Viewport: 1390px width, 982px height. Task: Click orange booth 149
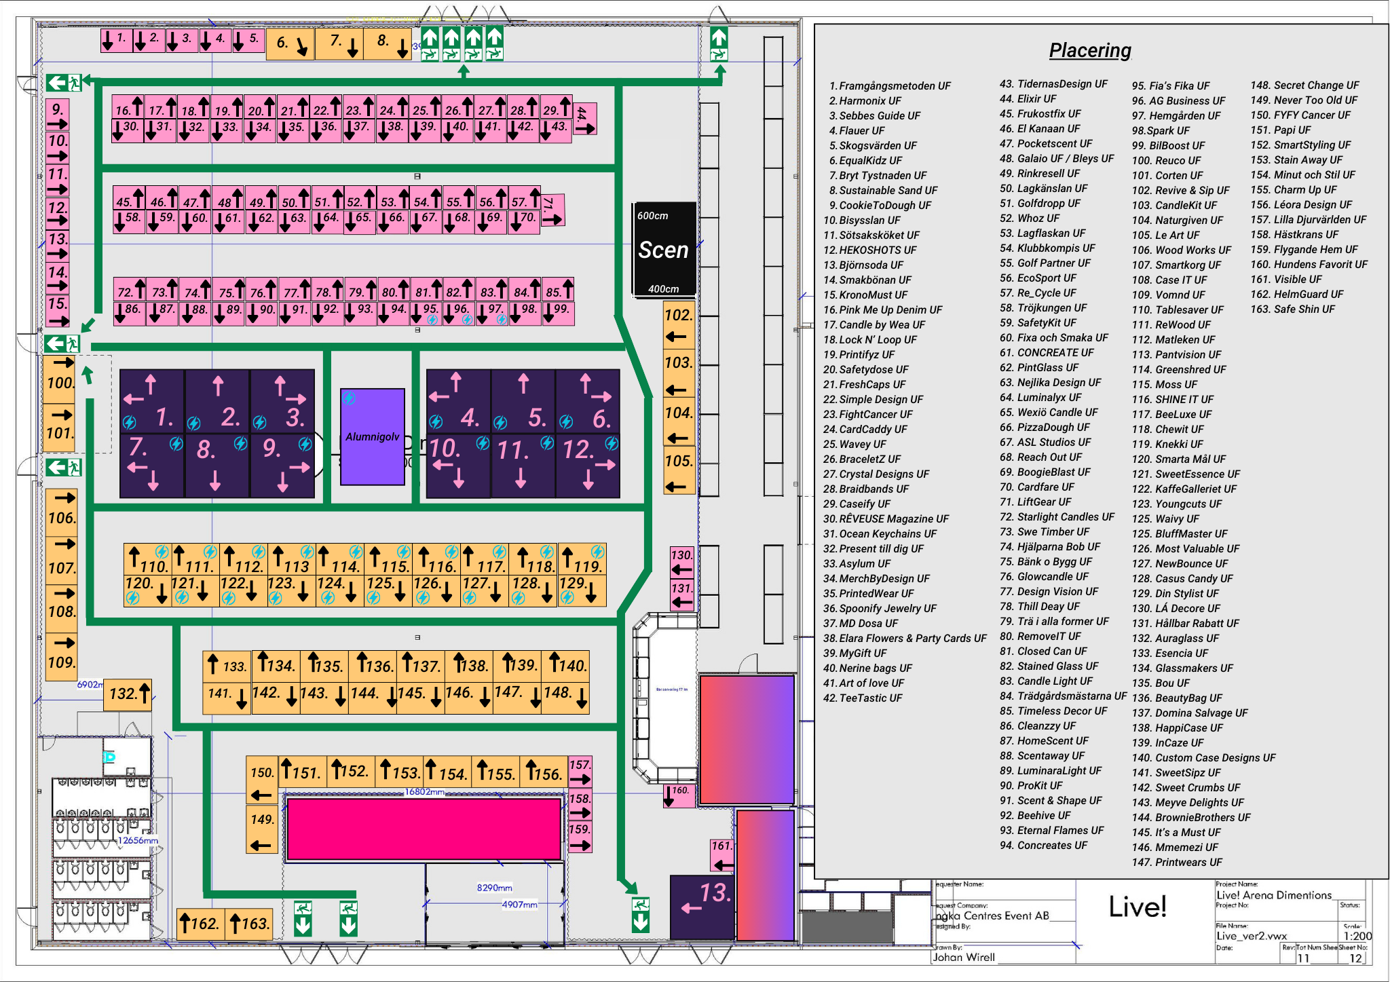pos(262,829)
